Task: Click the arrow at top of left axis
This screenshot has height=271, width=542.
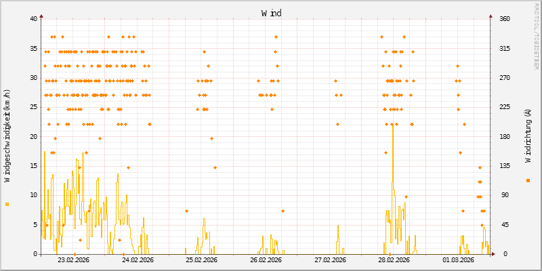Action: point(41,15)
